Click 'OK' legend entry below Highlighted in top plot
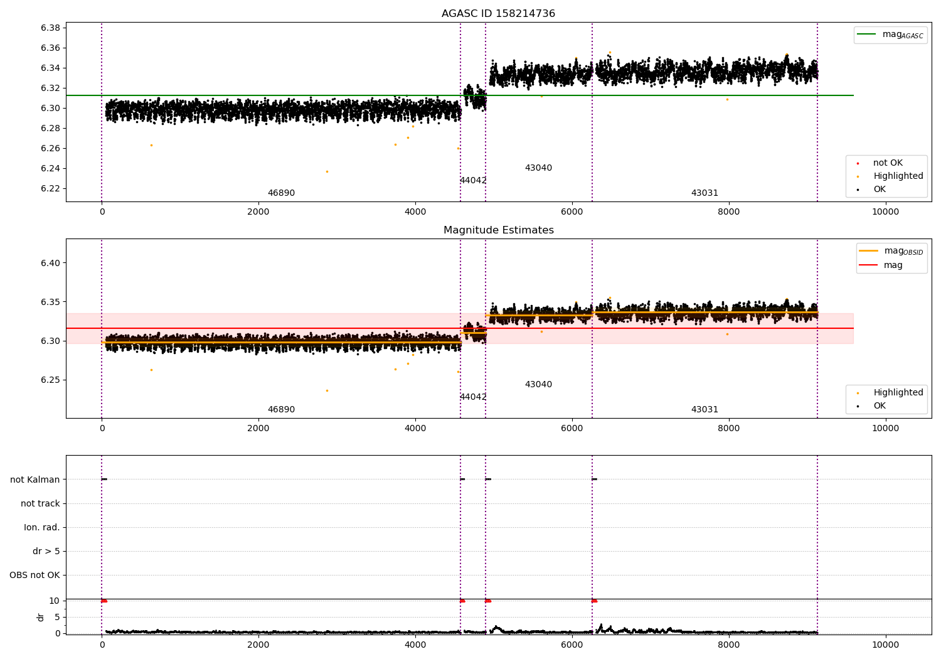The height and width of the screenshot is (659, 941). coord(880,190)
